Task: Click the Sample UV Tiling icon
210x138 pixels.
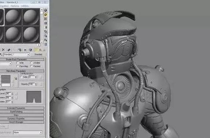Action: tap(45, 23)
